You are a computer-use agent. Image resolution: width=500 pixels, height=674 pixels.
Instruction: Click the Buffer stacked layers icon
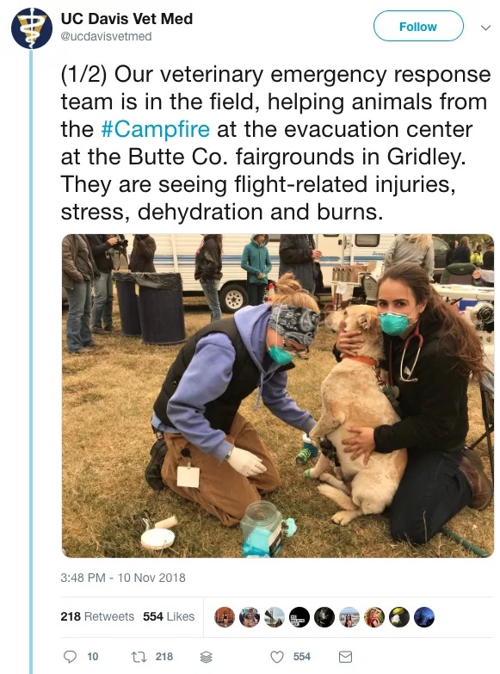(x=207, y=657)
